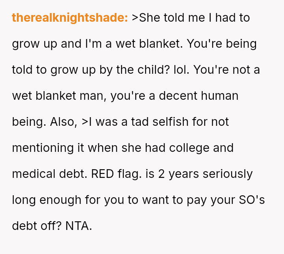Click the phrase "You're being" on the second line
This screenshot has width=284, height=254.
[x=222, y=44]
